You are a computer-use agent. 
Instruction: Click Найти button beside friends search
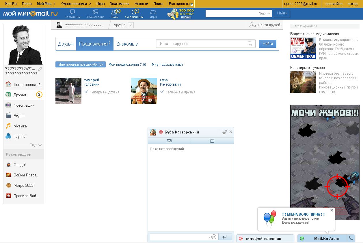[267, 44]
